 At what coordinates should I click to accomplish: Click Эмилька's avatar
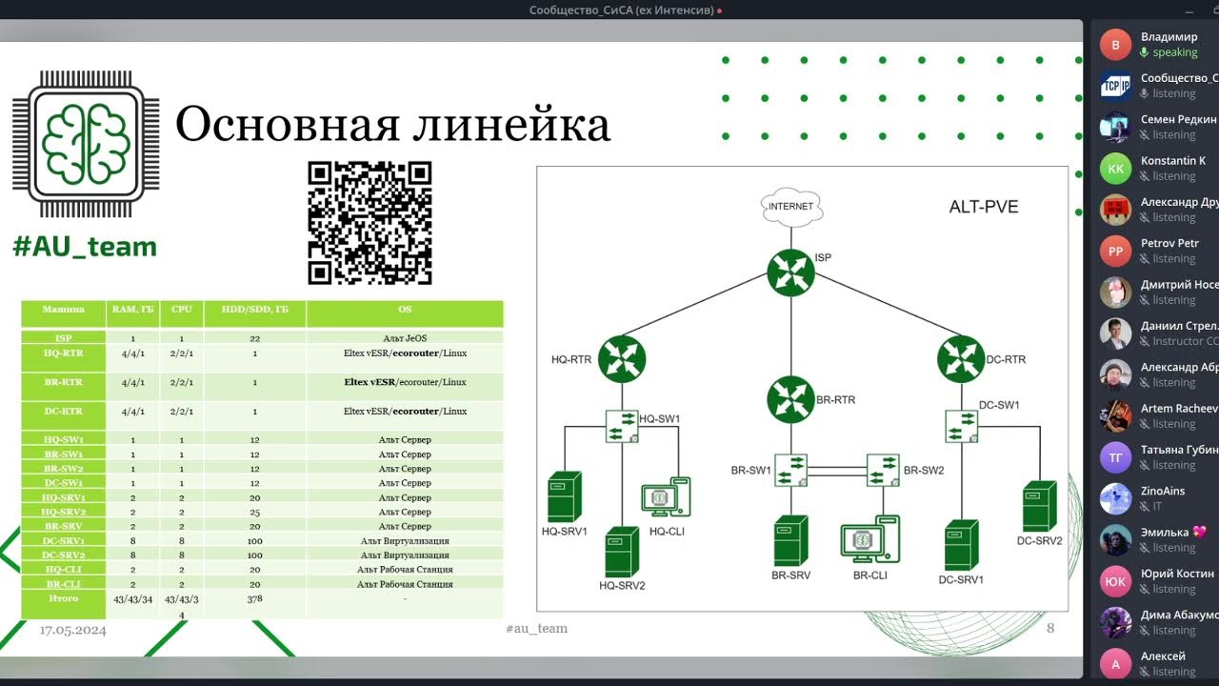tap(1115, 540)
